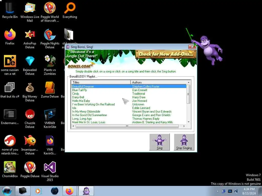Select Big Money Deluxe desktop icon

[x=30, y=92]
